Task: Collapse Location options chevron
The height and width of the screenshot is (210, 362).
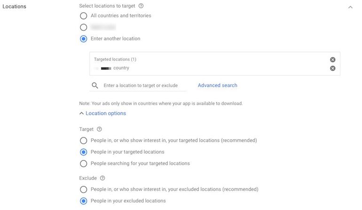Action: click(x=81, y=113)
